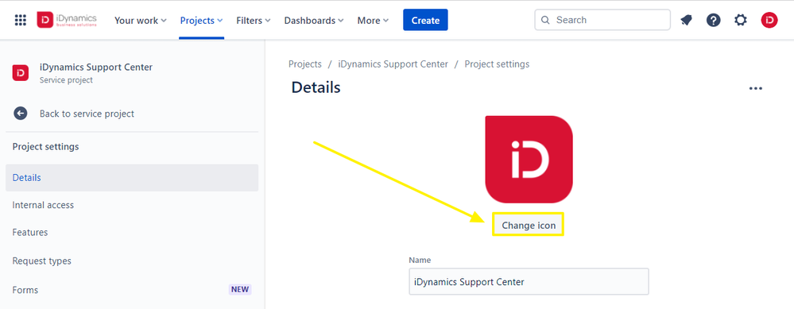Open the app switcher grid icon

pyautogui.click(x=20, y=20)
